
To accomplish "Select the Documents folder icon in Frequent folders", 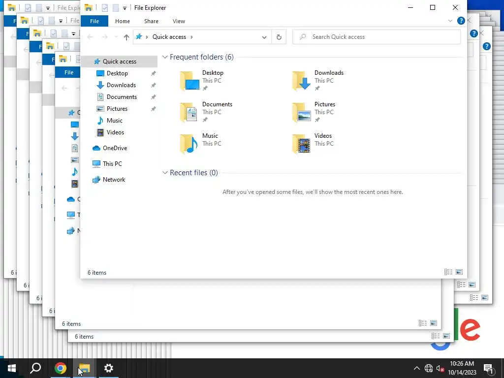I will [189, 112].
